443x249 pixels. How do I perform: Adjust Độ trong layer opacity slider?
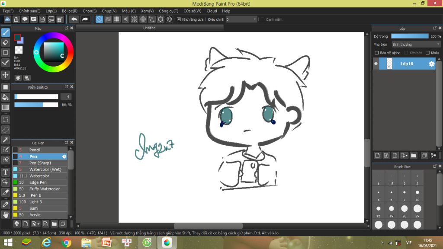pos(410,36)
